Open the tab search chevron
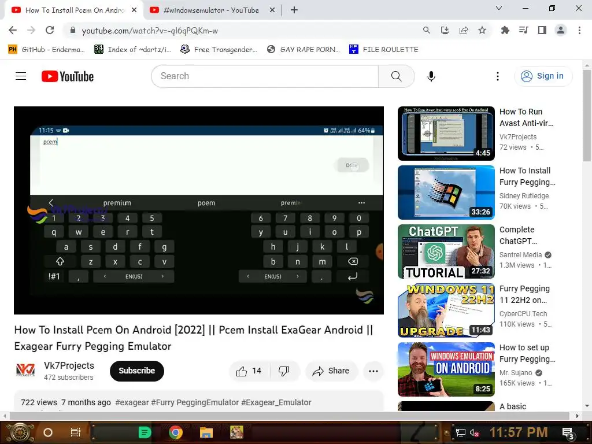The height and width of the screenshot is (444, 592). tap(499, 8)
